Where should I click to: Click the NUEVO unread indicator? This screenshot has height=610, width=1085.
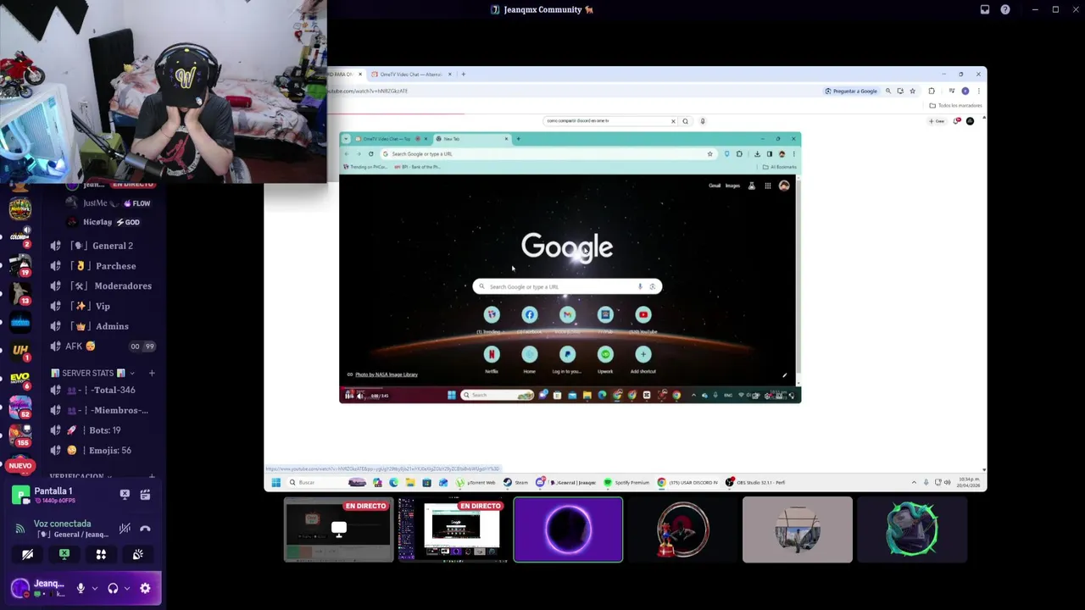point(20,465)
